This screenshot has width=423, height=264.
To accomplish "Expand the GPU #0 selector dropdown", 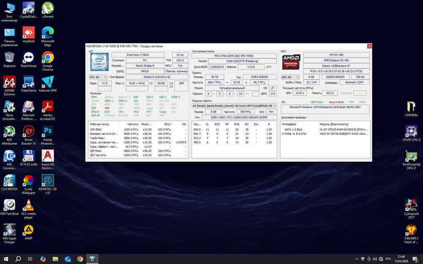I will point(290,77).
